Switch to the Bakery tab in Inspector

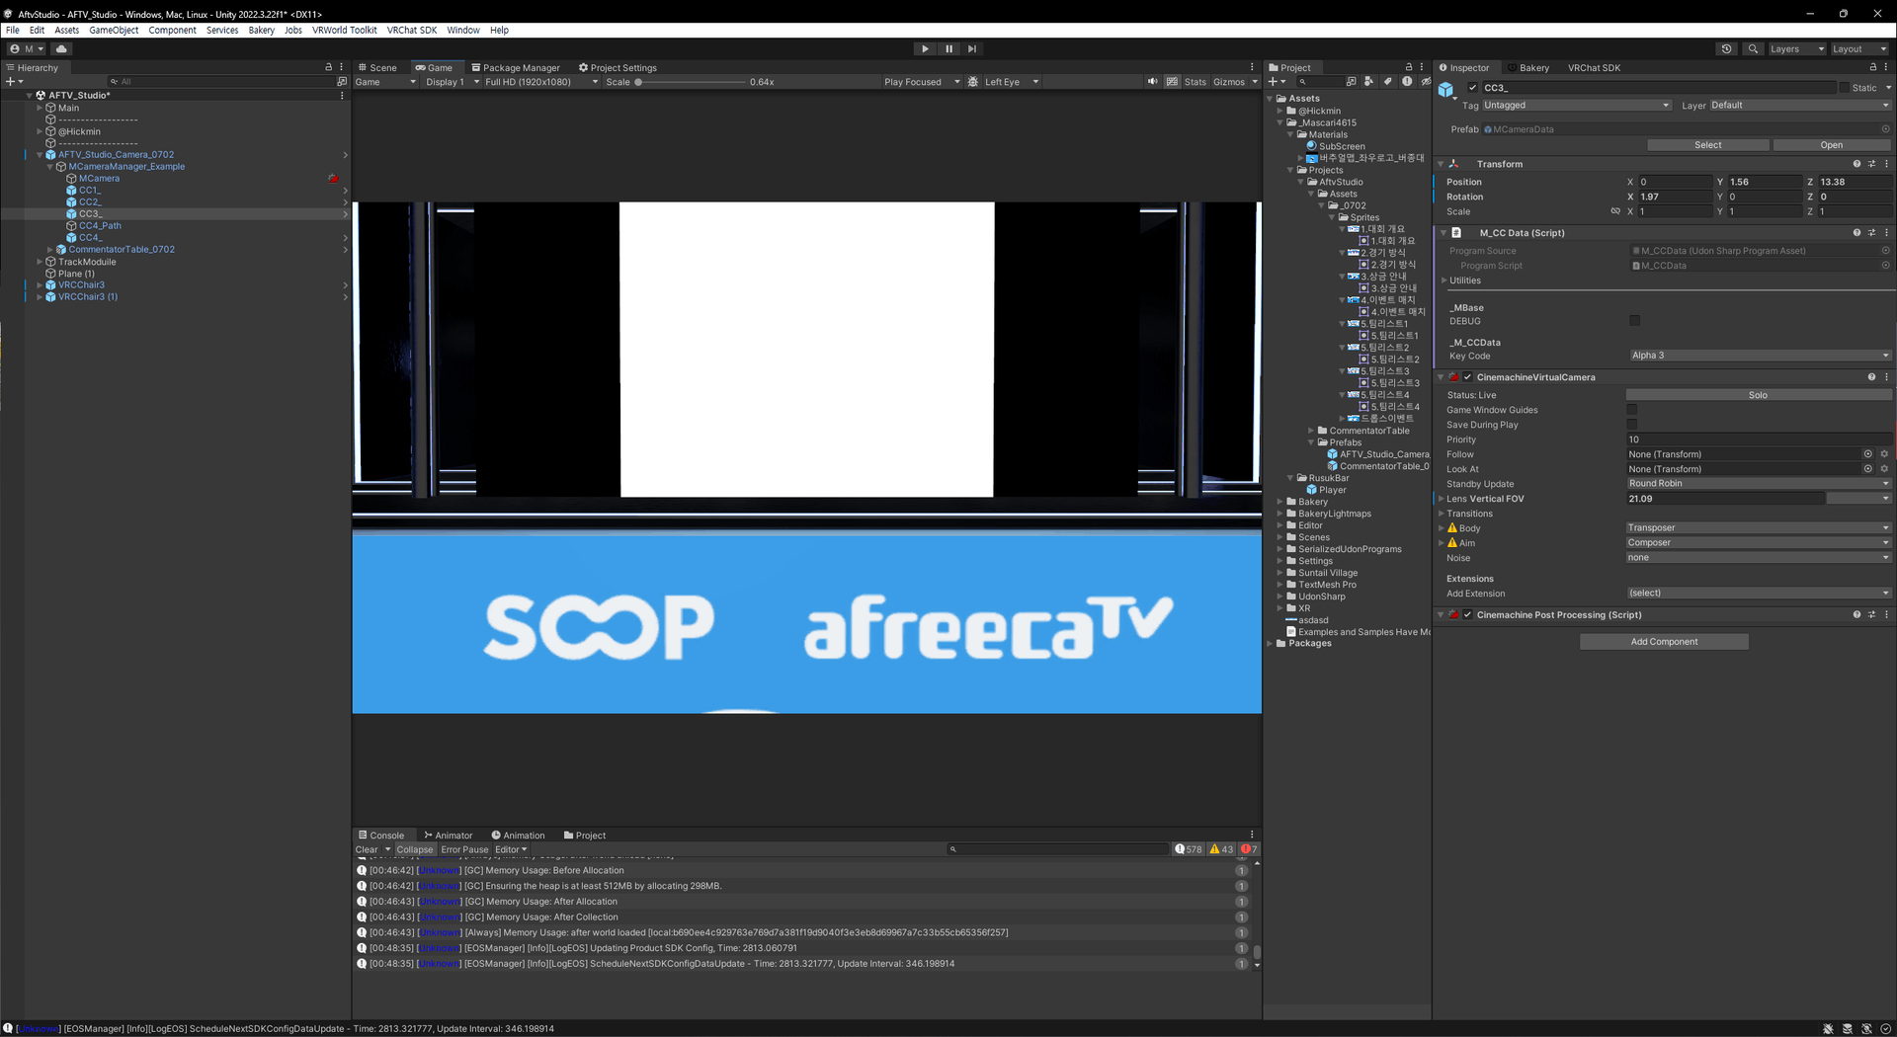1527,67
